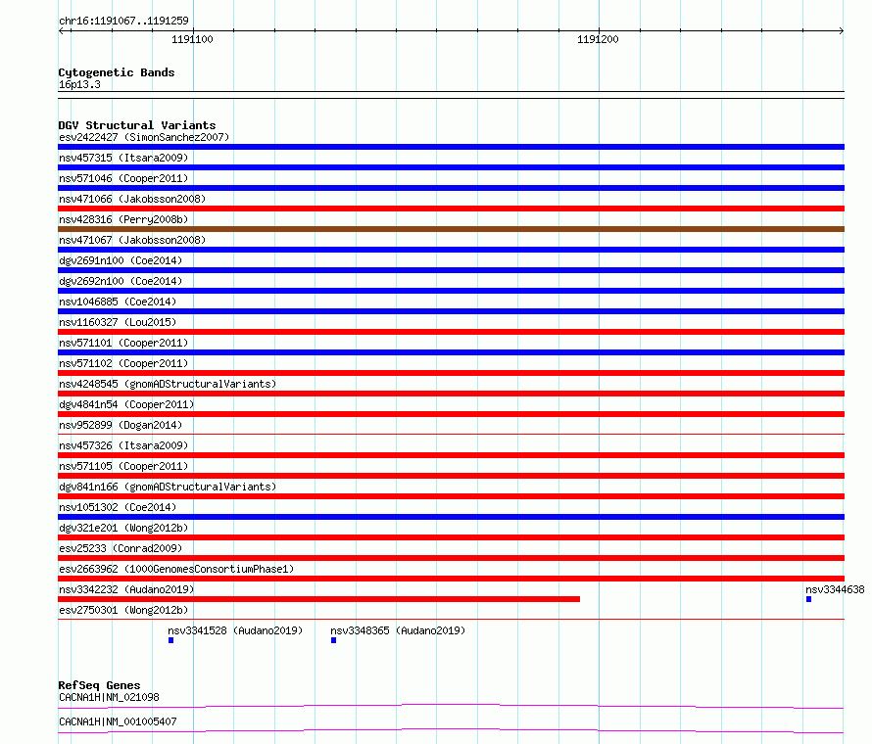Open nsv4248545 (gnomADStructuralVariants) entry
872x744 pixels.
click(x=168, y=384)
